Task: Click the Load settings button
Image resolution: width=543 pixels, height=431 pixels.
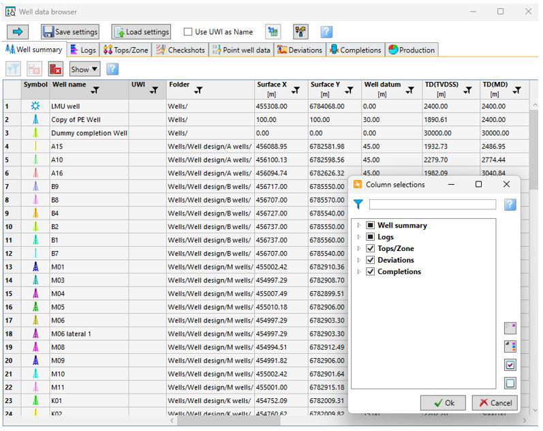Action: coord(141,32)
